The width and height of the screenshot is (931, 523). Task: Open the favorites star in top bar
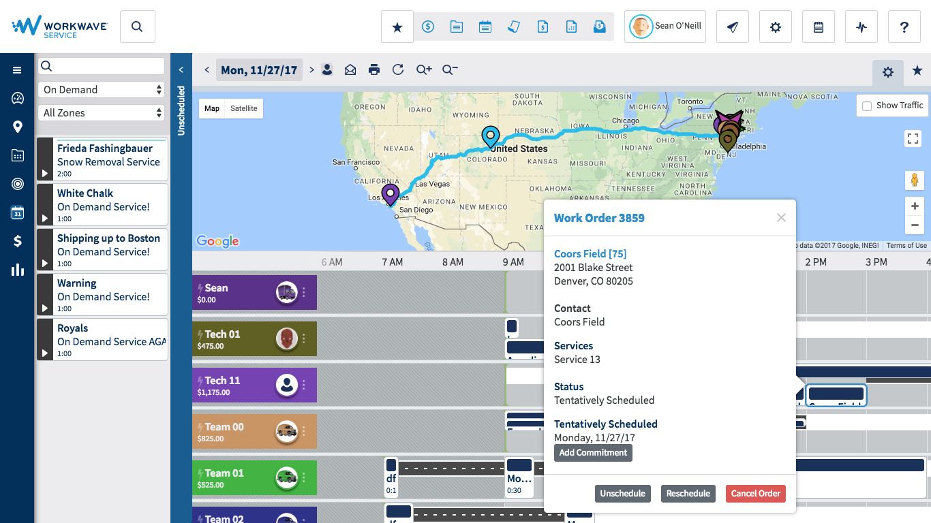397,27
